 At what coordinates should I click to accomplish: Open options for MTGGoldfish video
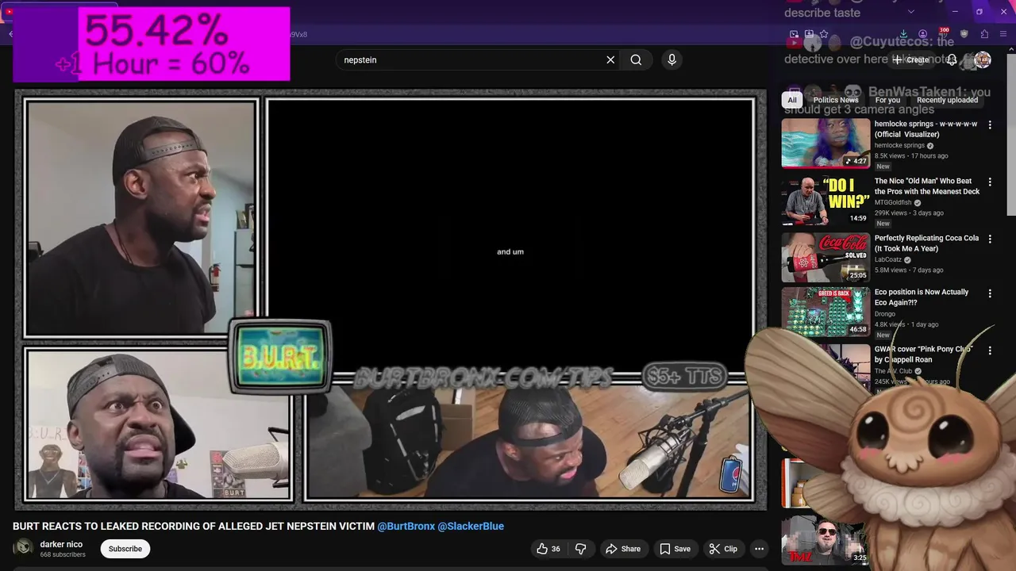point(990,182)
